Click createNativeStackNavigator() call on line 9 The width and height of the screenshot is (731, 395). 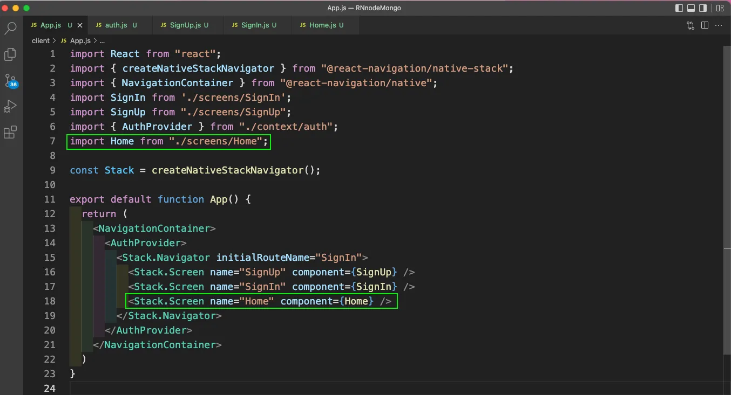(x=233, y=170)
